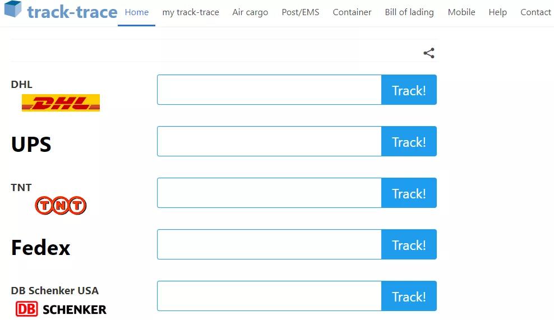The width and height of the screenshot is (554, 320).
Task: Click the TNT logo image
Action: coord(61,206)
